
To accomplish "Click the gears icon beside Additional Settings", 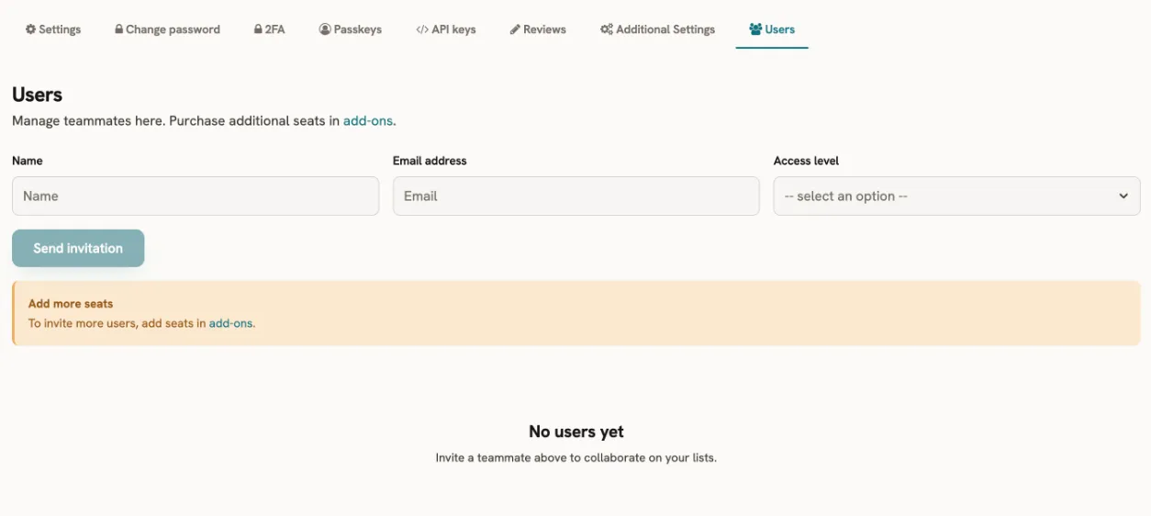I will coord(607,29).
